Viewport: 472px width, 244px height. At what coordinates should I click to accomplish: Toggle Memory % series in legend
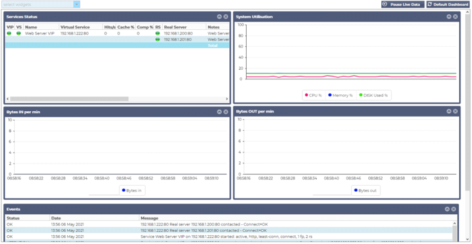coord(340,96)
